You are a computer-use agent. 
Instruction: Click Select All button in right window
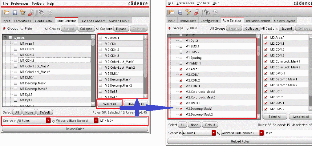(x=275, y=117)
